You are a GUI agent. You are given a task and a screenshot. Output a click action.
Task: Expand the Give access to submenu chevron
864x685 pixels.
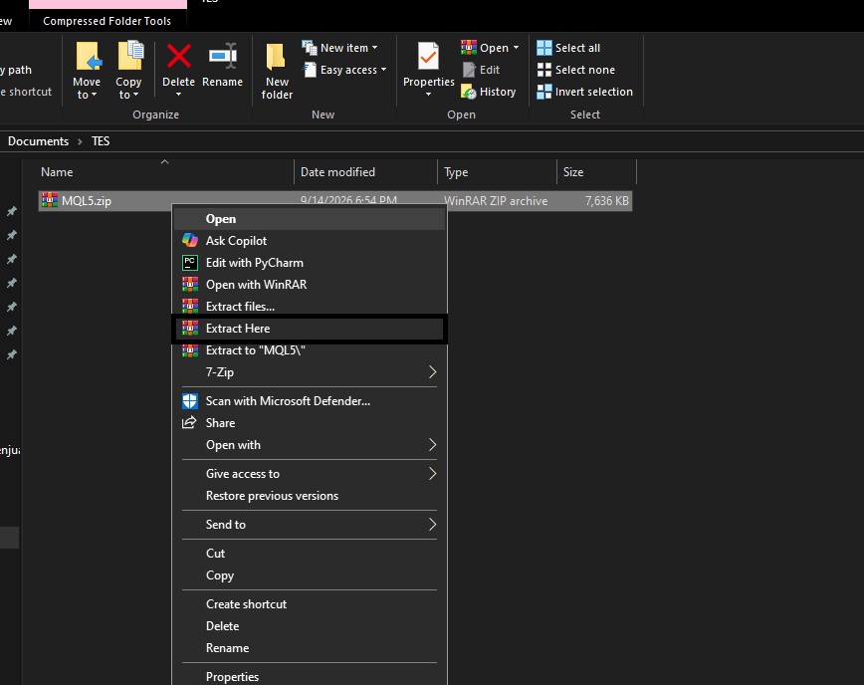433,473
